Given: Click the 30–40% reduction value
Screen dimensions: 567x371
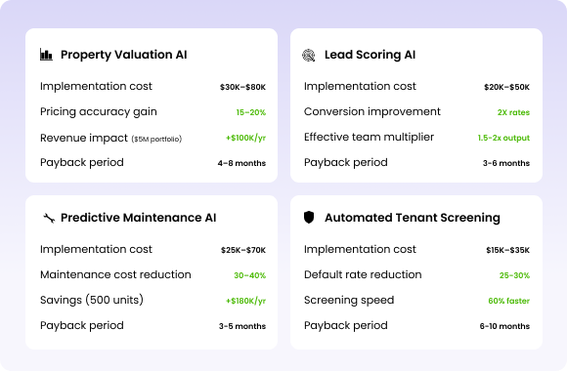Looking at the screenshot, I should 250,275.
